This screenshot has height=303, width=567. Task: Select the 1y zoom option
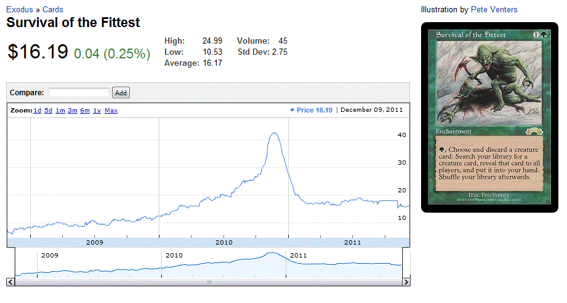tap(97, 111)
